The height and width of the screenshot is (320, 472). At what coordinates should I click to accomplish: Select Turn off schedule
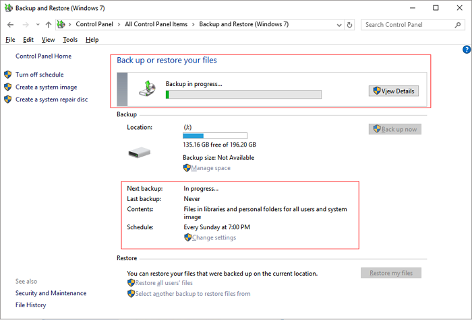(x=39, y=75)
